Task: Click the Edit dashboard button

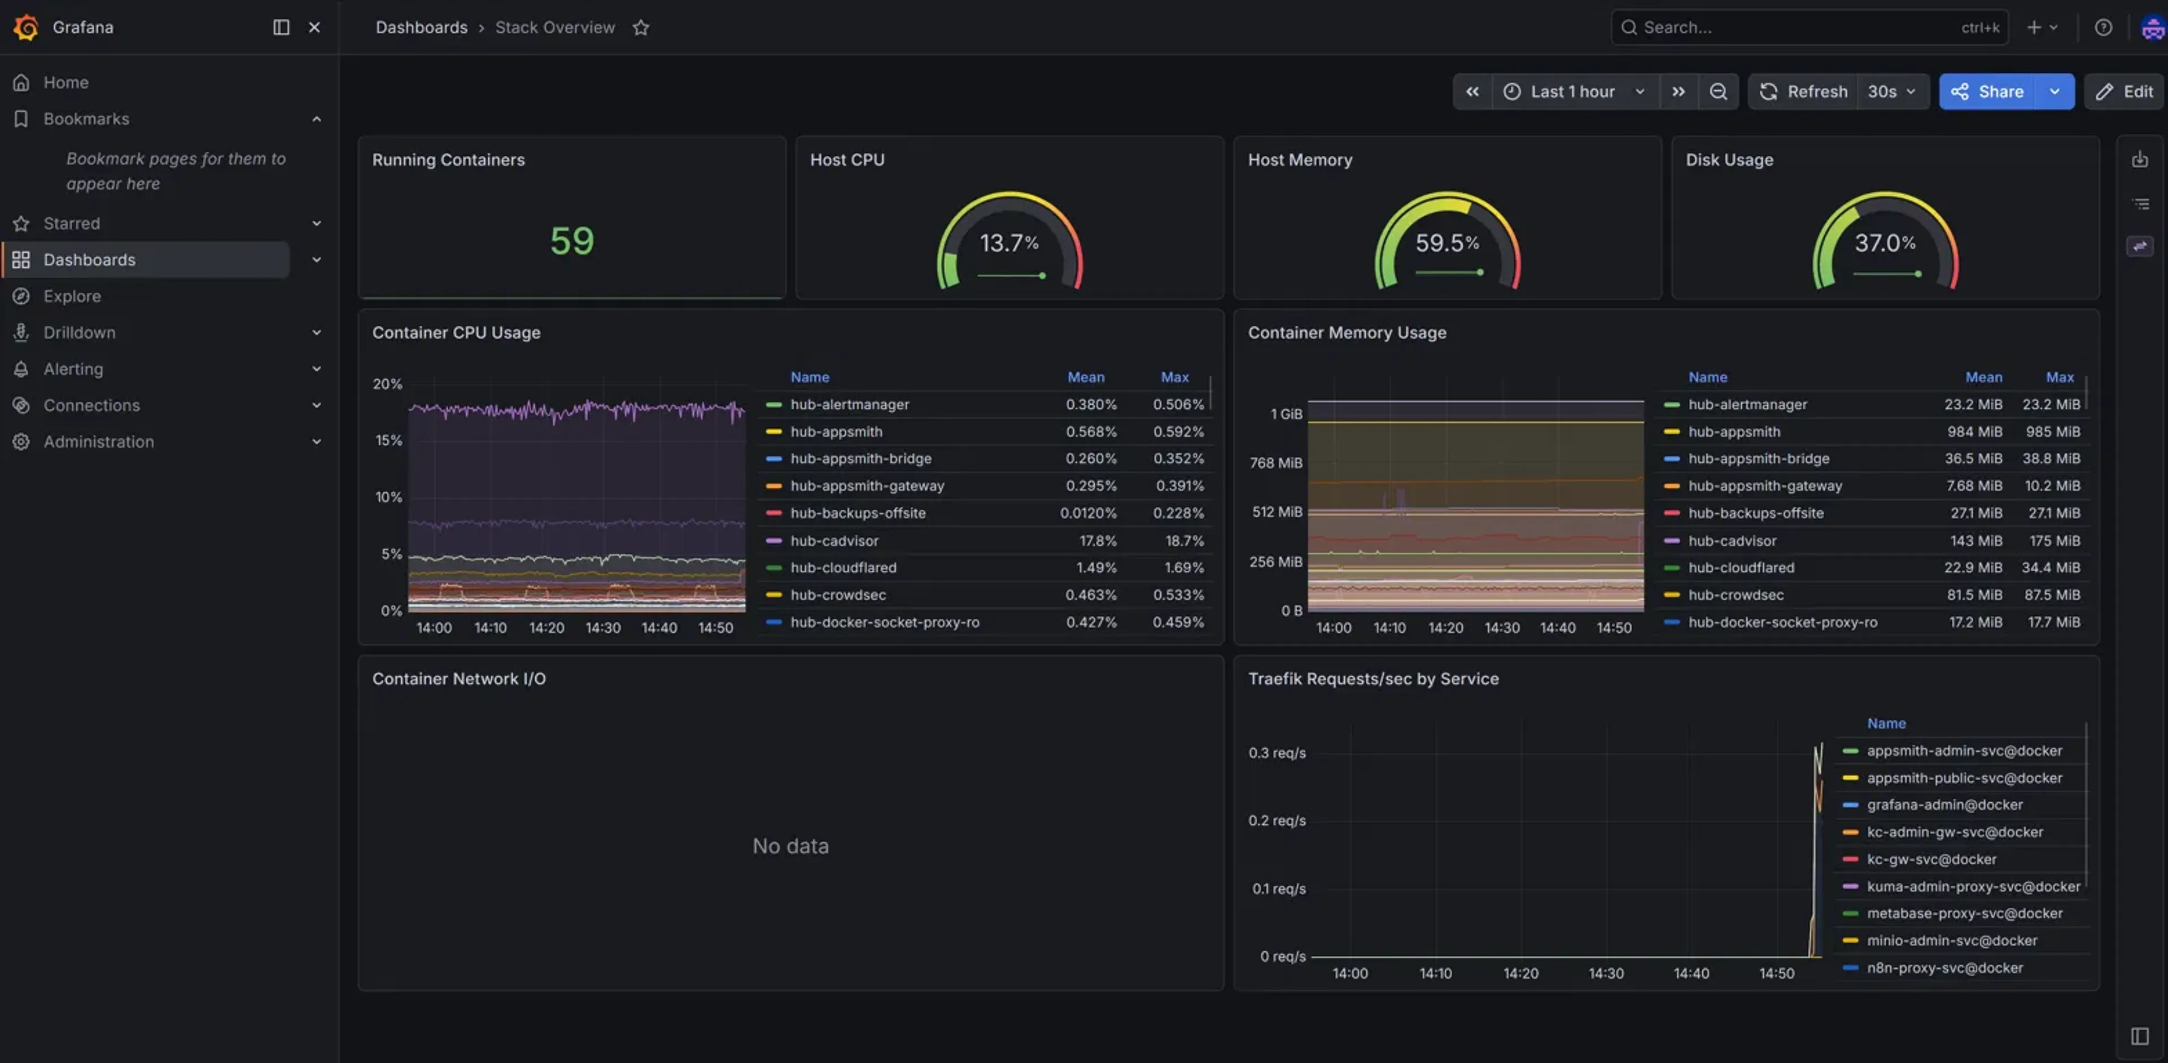Action: [2124, 92]
